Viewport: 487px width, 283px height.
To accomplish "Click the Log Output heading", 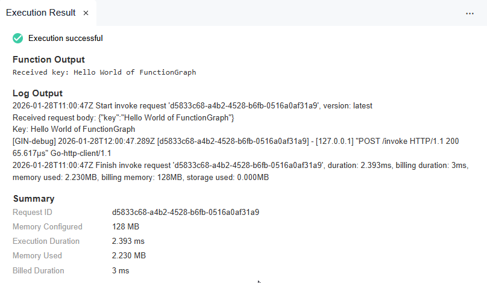I will coord(37,93).
